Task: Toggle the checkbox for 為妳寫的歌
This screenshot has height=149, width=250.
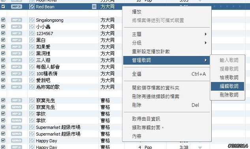Action: pos(3,87)
